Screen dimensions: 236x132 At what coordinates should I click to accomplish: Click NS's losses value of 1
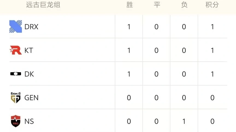click(x=184, y=121)
